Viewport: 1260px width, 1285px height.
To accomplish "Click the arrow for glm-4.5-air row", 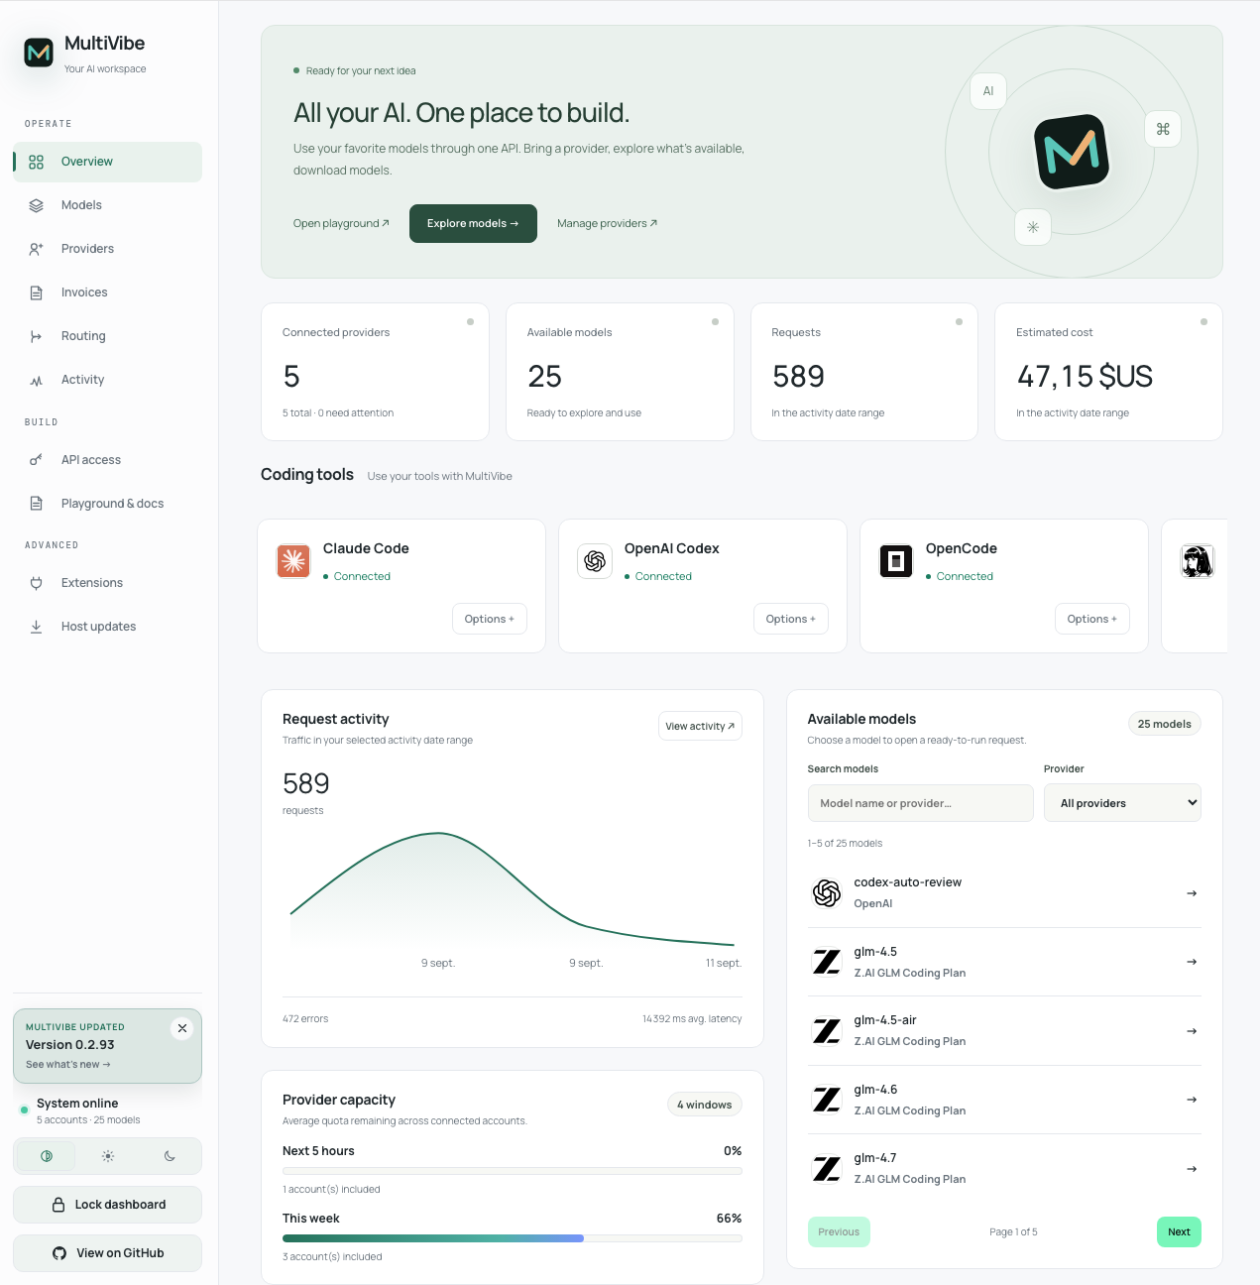I will click(x=1192, y=1031).
